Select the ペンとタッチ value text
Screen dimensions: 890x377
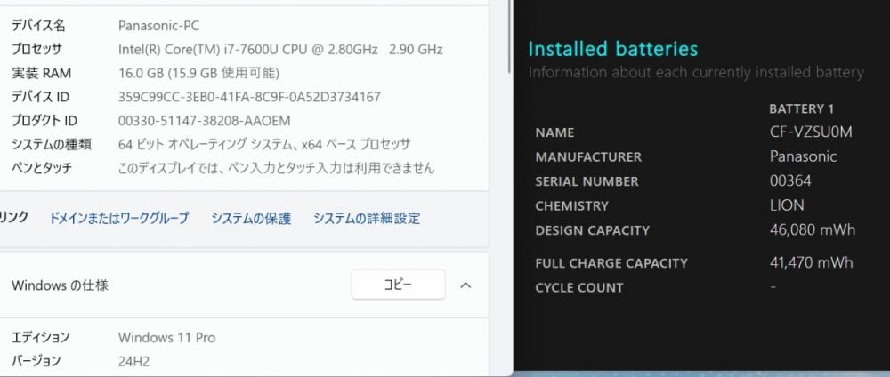[276, 168]
